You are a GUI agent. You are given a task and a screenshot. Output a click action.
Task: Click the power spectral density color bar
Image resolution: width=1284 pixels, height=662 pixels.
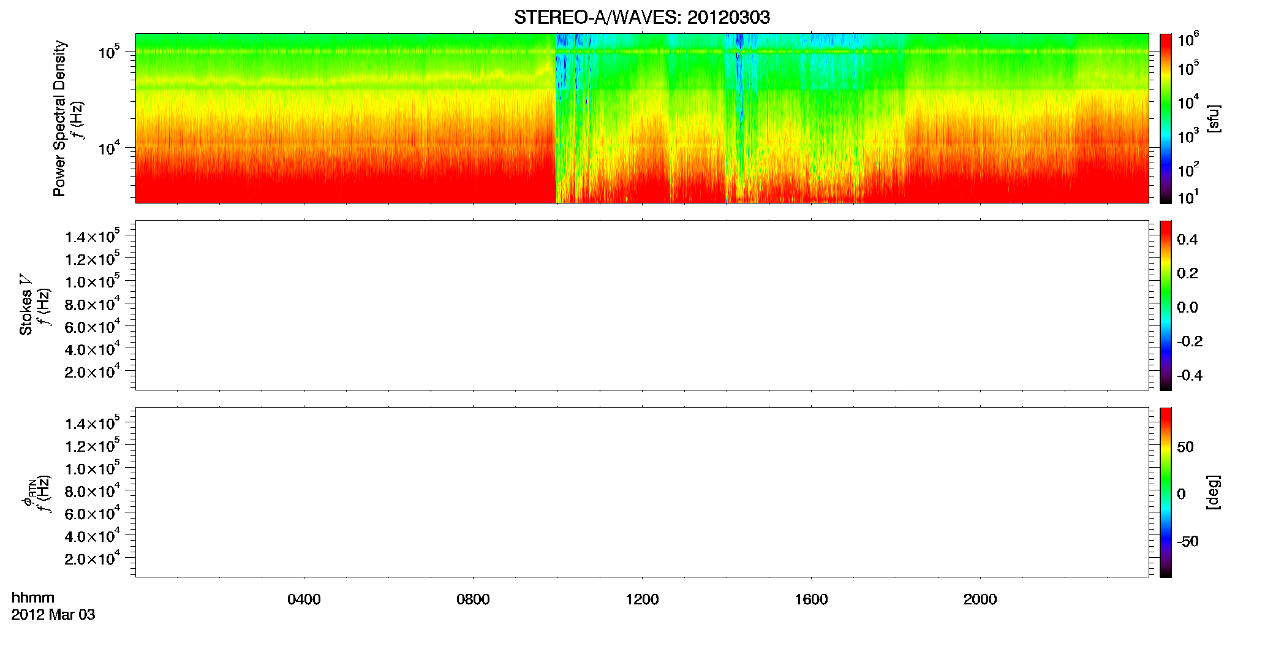coord(1166,118)
